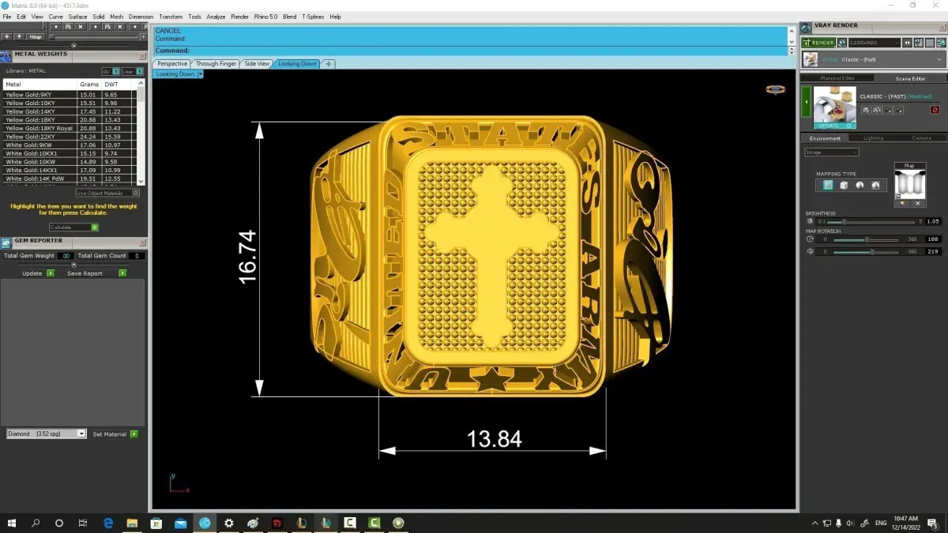
Task: Open the Render menu
Action: 239,17
